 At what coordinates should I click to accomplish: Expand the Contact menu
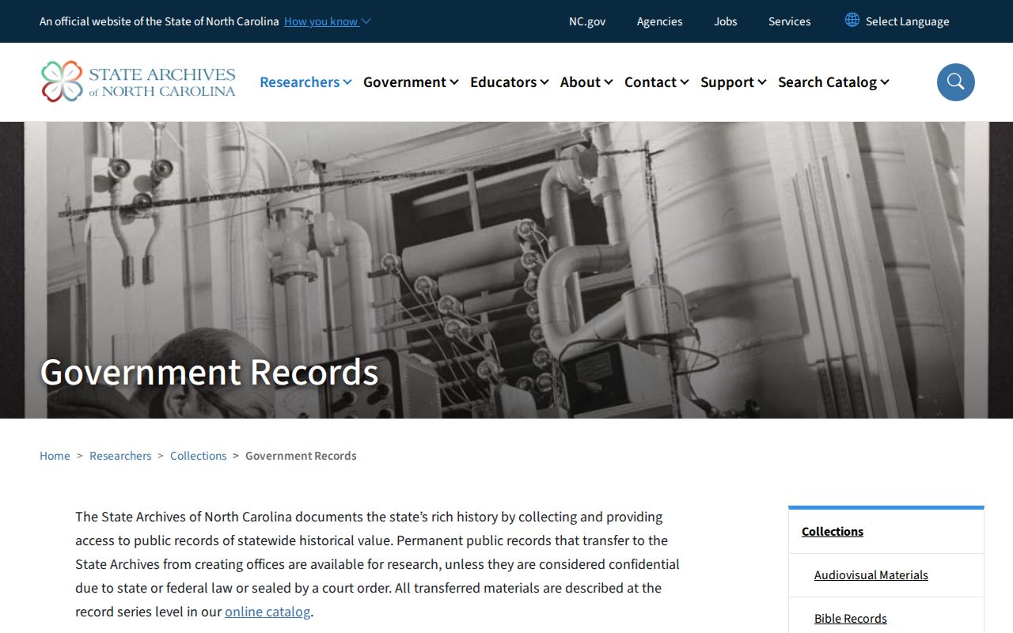(x=657, y=82)
